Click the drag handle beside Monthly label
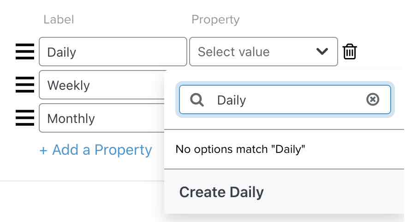Image resolution: width=405 pixels, height=222 pixels. 25,118
